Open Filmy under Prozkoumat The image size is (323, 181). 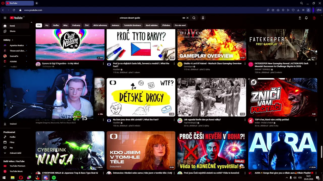(x=16, y=142)
